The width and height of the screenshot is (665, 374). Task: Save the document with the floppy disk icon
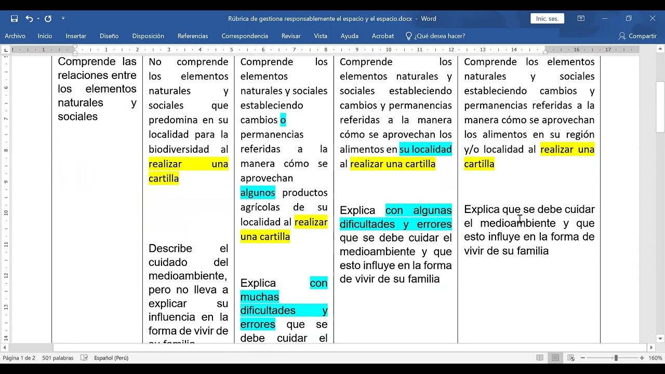tap(15, 19)
